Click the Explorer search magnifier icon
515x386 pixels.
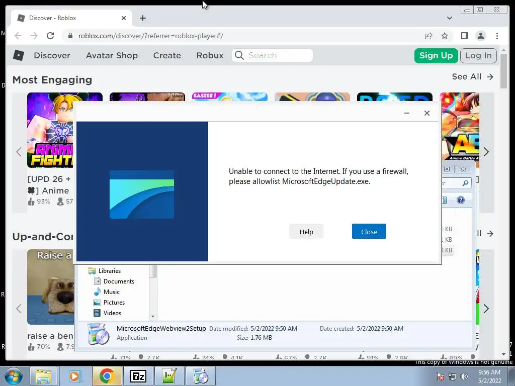pyautogui.click(x=465, y=183)
